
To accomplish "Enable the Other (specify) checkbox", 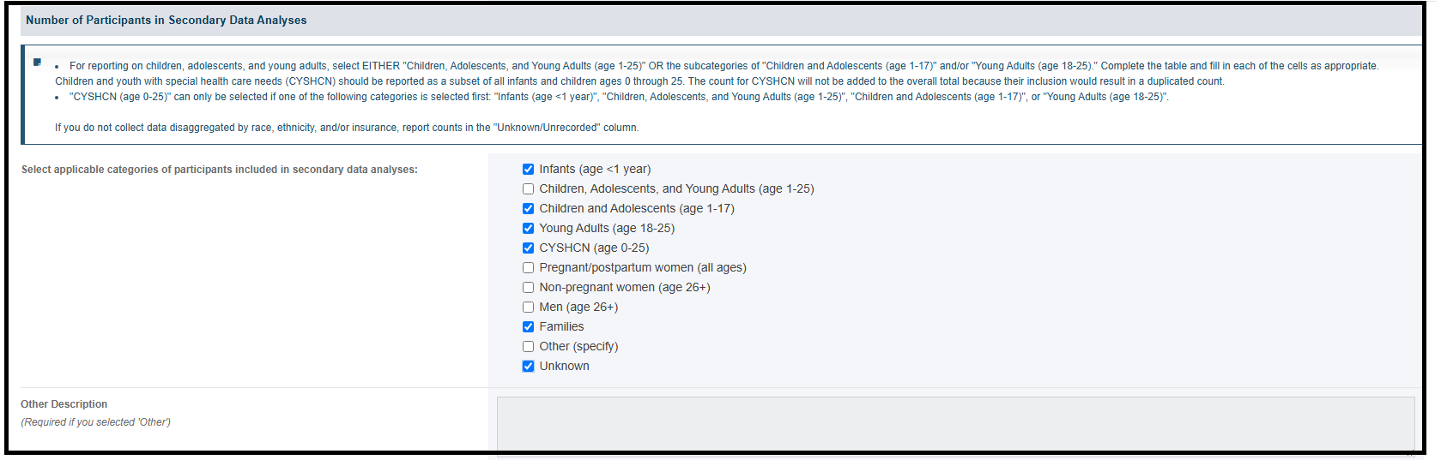I will 529,347.
